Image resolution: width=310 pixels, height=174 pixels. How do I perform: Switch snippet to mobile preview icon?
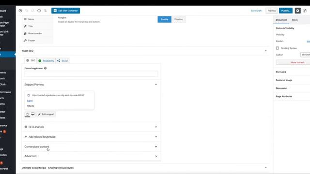pyautogui.click(x=27, y=114)
